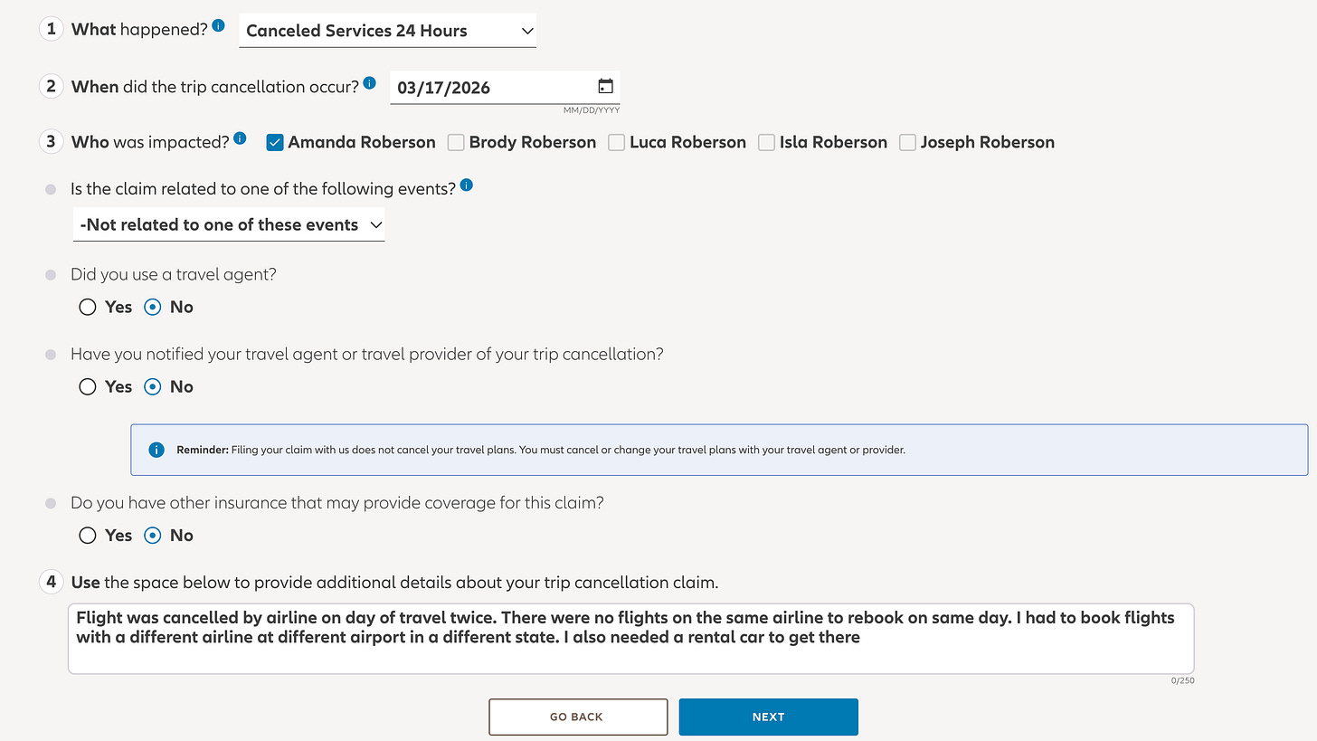
Task: Click the Reminder notice text
Action: [541, 450]
